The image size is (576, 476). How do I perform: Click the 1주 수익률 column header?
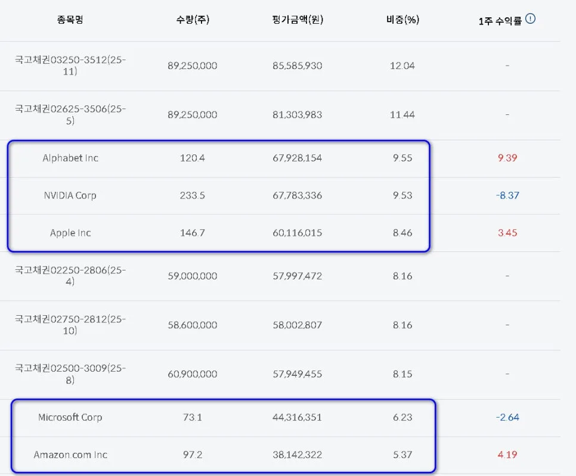(500, 21)
